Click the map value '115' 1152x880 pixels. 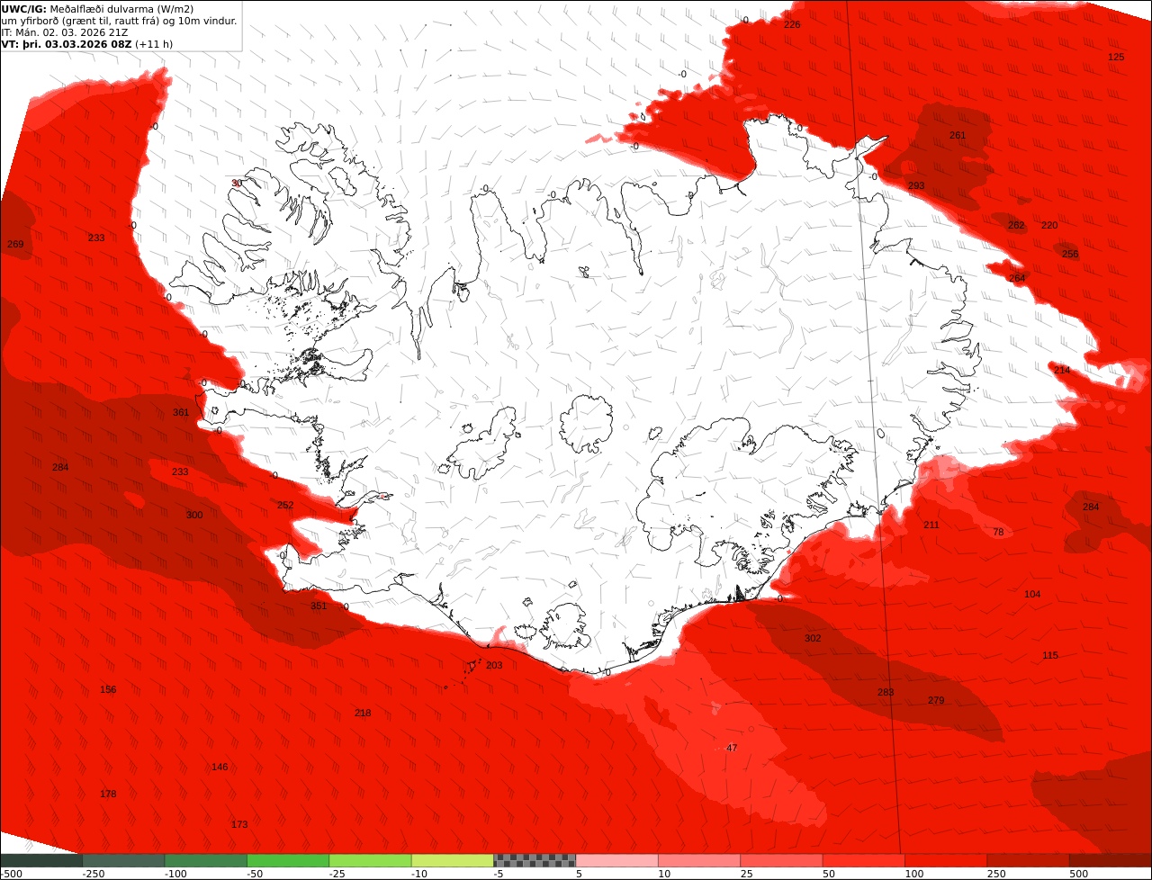click(x=1050, y=655)
